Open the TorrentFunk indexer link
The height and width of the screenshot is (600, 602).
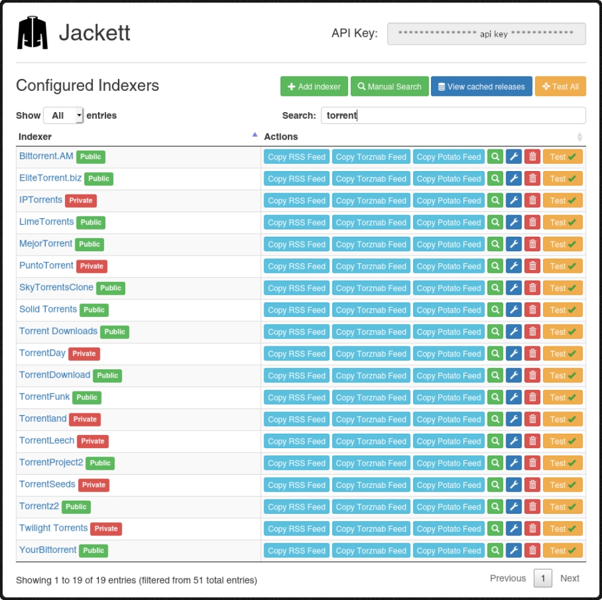[44, 397]
